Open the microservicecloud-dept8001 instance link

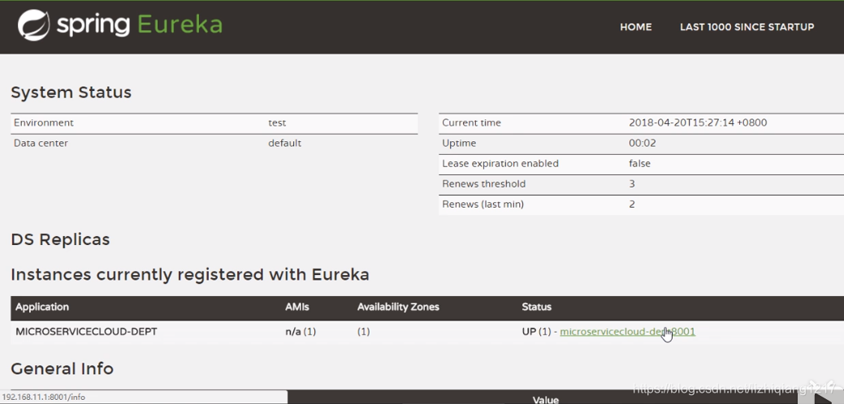pos(628,332)
